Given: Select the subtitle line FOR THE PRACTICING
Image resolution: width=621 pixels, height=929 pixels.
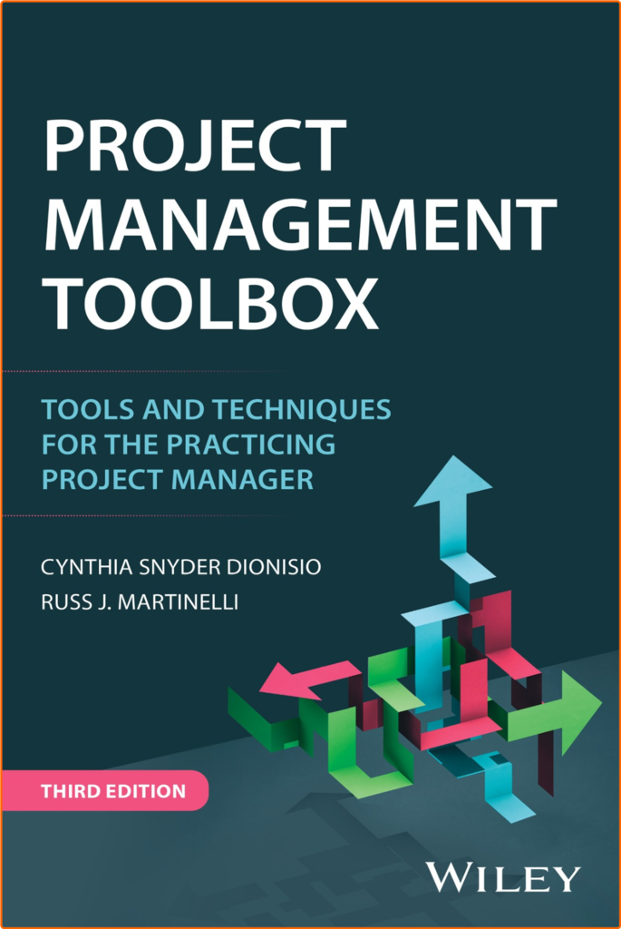Looking at the screenshot, I should tap(189, 445).
